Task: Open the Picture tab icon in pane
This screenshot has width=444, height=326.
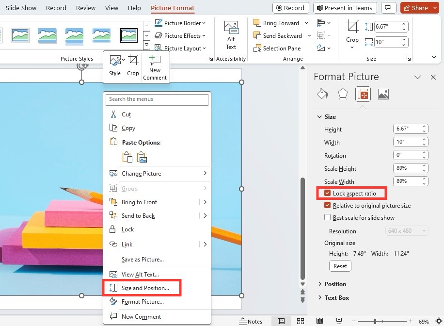Action: 383,94
